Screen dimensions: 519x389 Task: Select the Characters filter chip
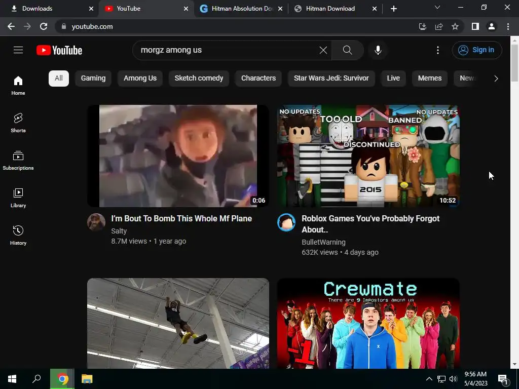[x=258, y=79]
